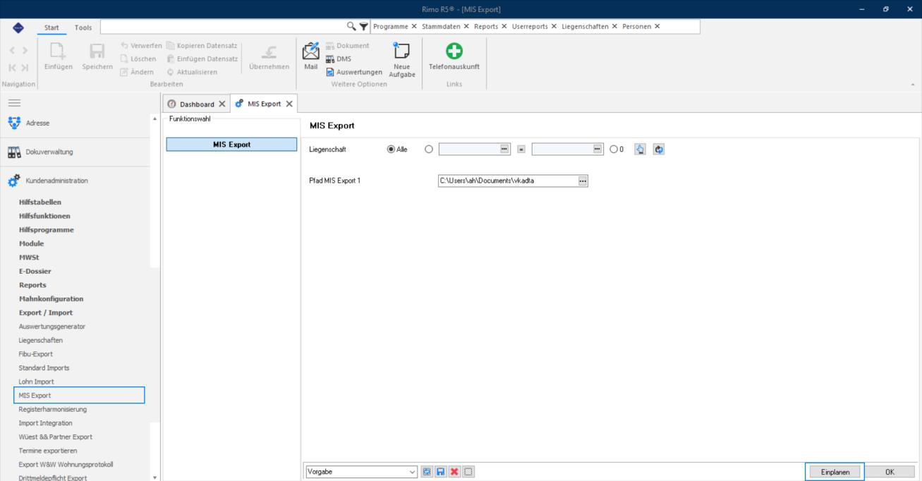Click the OK button
Screen dimensions: 922x481
click(x=890, y=472)
